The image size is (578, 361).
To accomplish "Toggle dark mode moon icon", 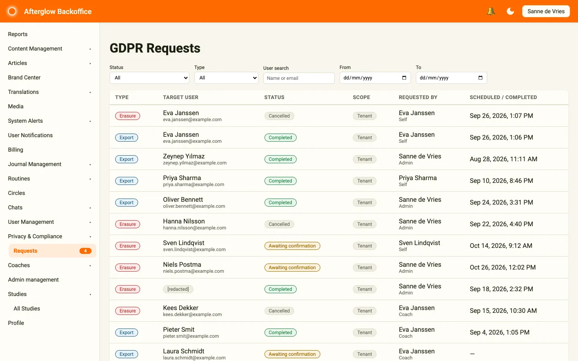I will [511, 11].
